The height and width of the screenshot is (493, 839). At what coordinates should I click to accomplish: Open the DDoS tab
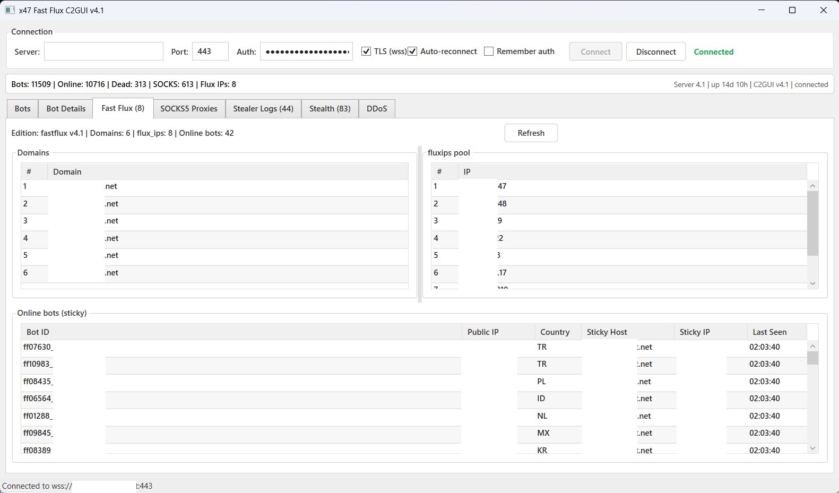pyautogui.click(x=377, y=109)
